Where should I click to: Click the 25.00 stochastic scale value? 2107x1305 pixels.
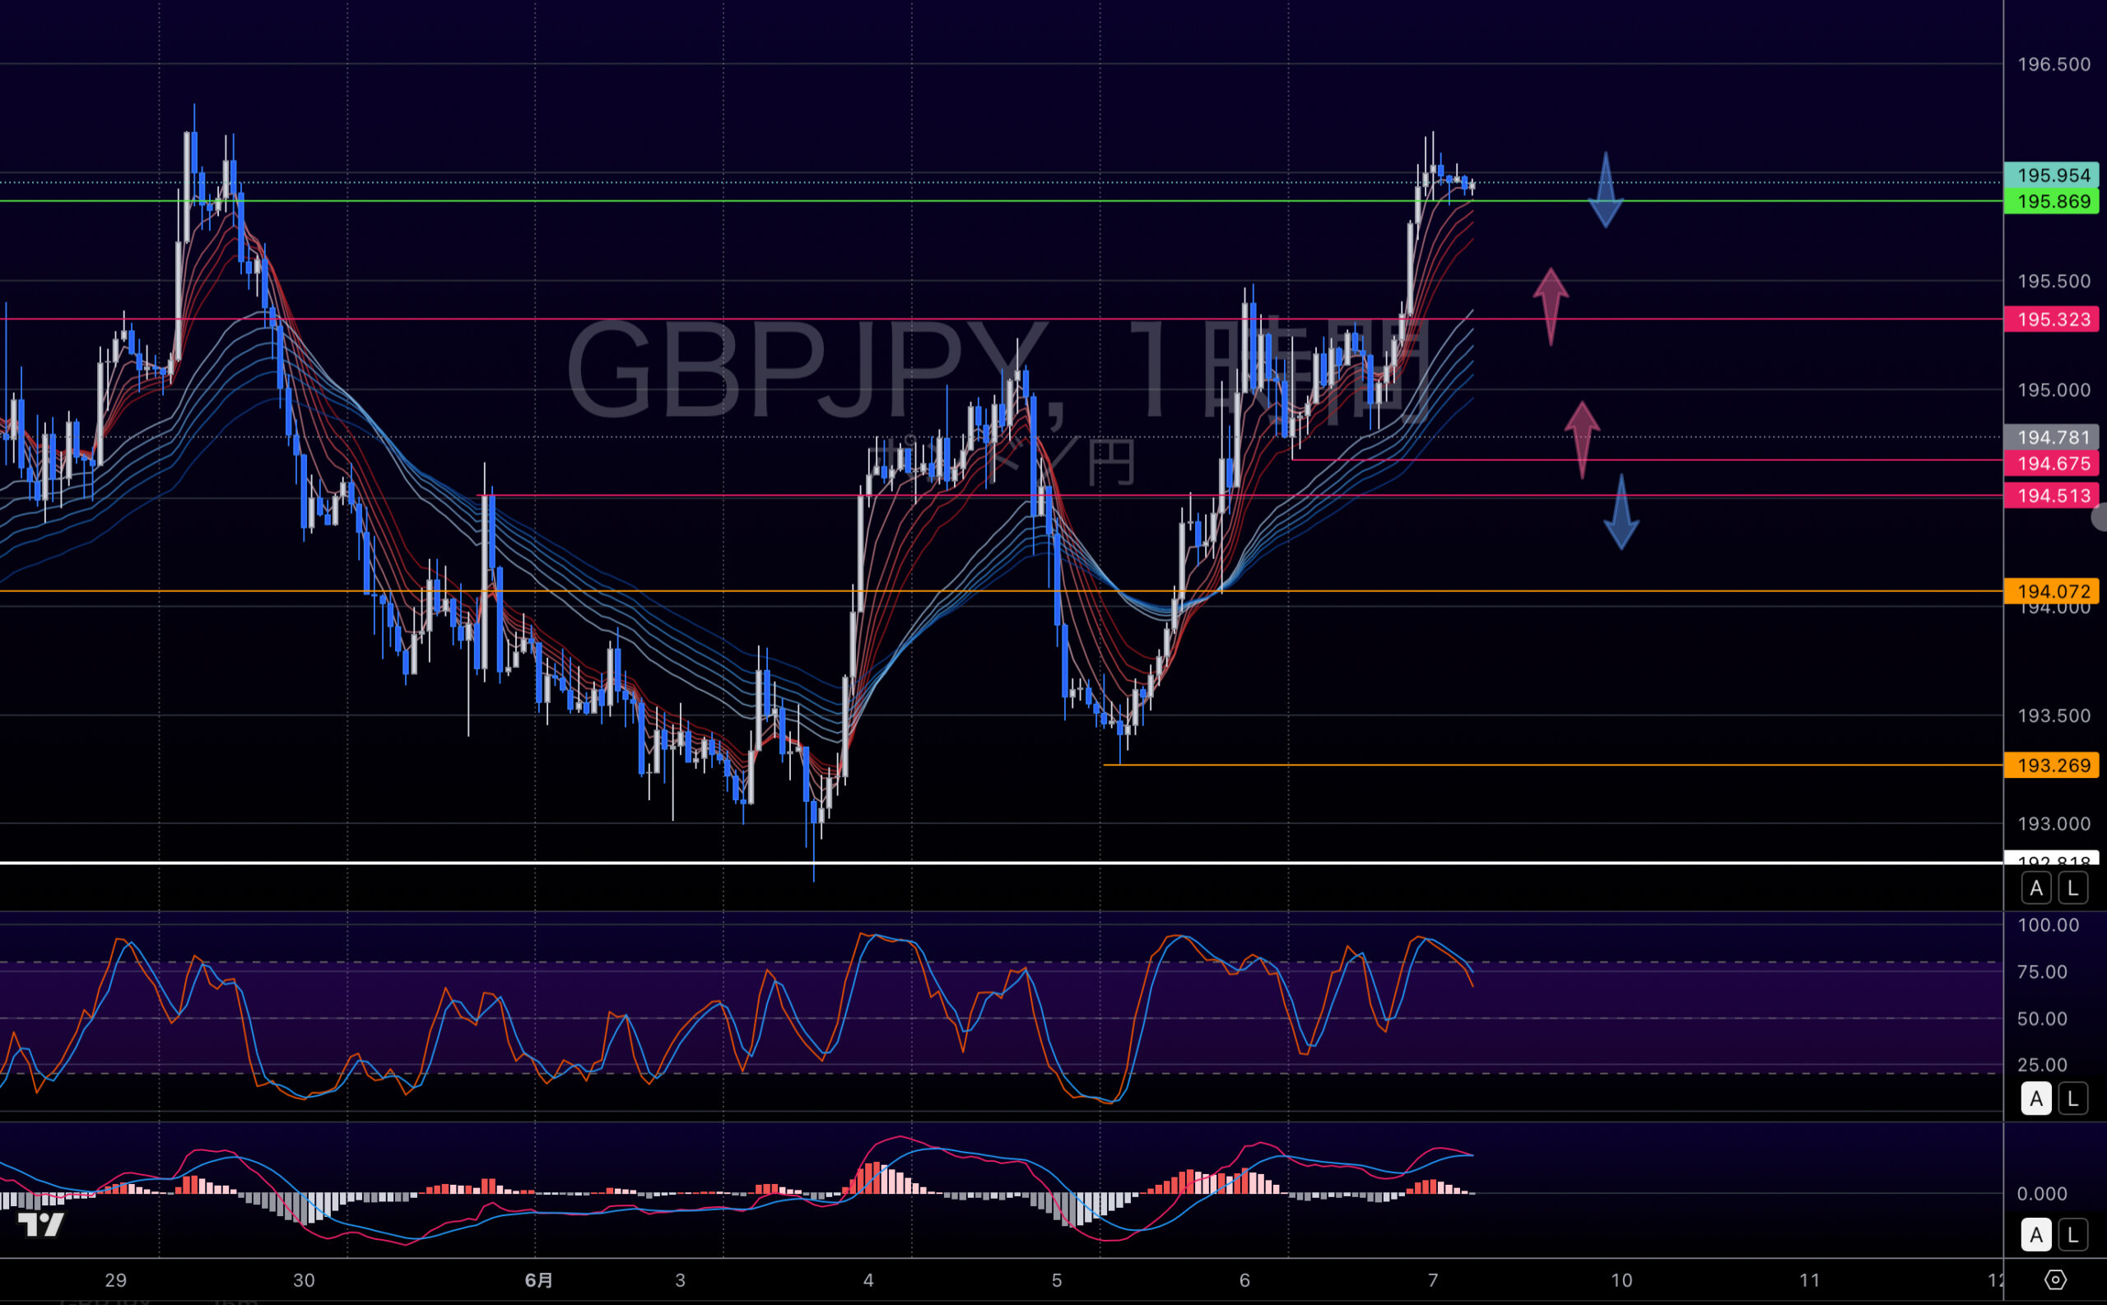(x=2042, y=1065)
